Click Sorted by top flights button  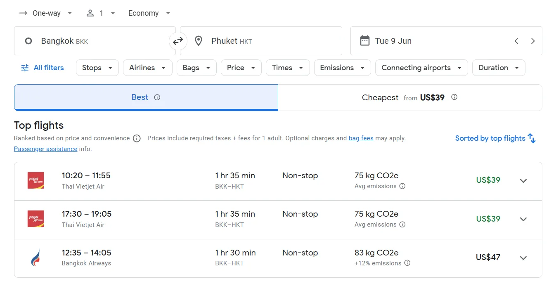[495, 138]
